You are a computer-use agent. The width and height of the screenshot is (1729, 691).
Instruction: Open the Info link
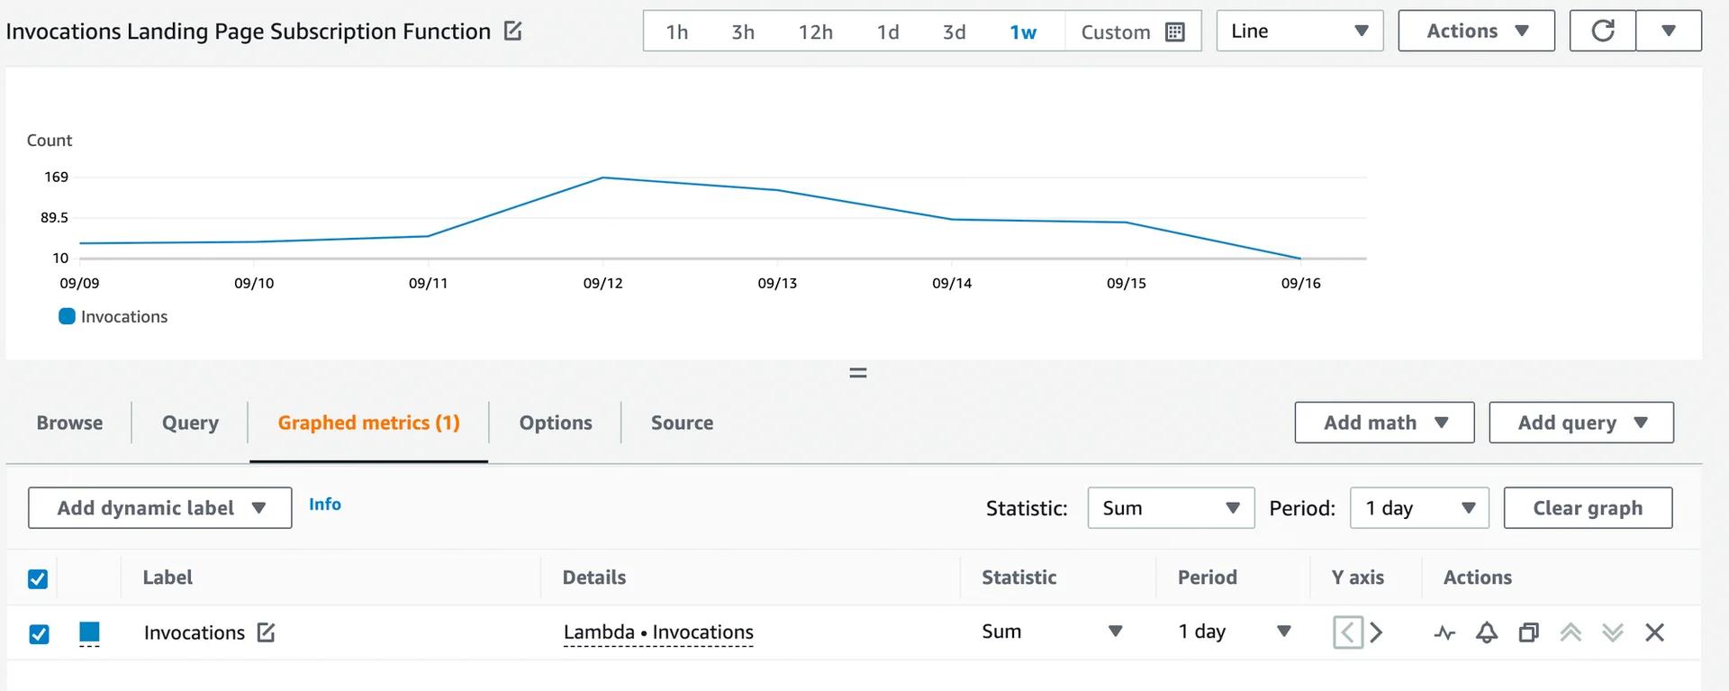tap(324, 505)
